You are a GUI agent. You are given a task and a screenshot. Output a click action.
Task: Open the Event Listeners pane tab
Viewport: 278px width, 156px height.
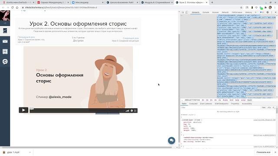tap(206, 104)
